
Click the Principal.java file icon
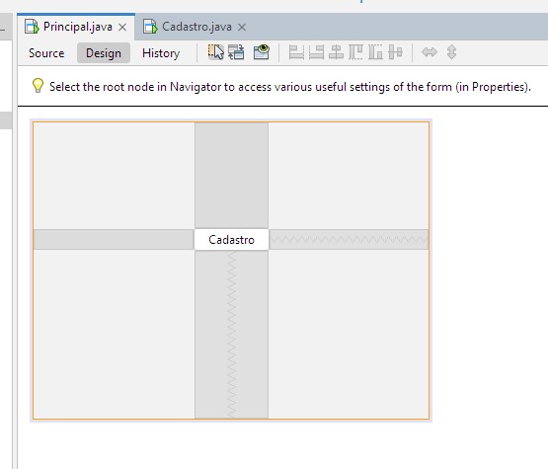pyautogui.click(x=32, y=27)
